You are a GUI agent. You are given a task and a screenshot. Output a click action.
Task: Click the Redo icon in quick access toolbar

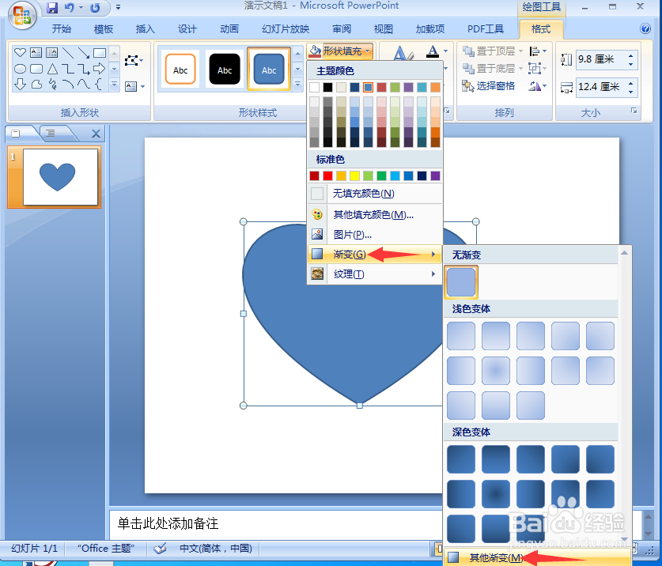coord(96,8)
